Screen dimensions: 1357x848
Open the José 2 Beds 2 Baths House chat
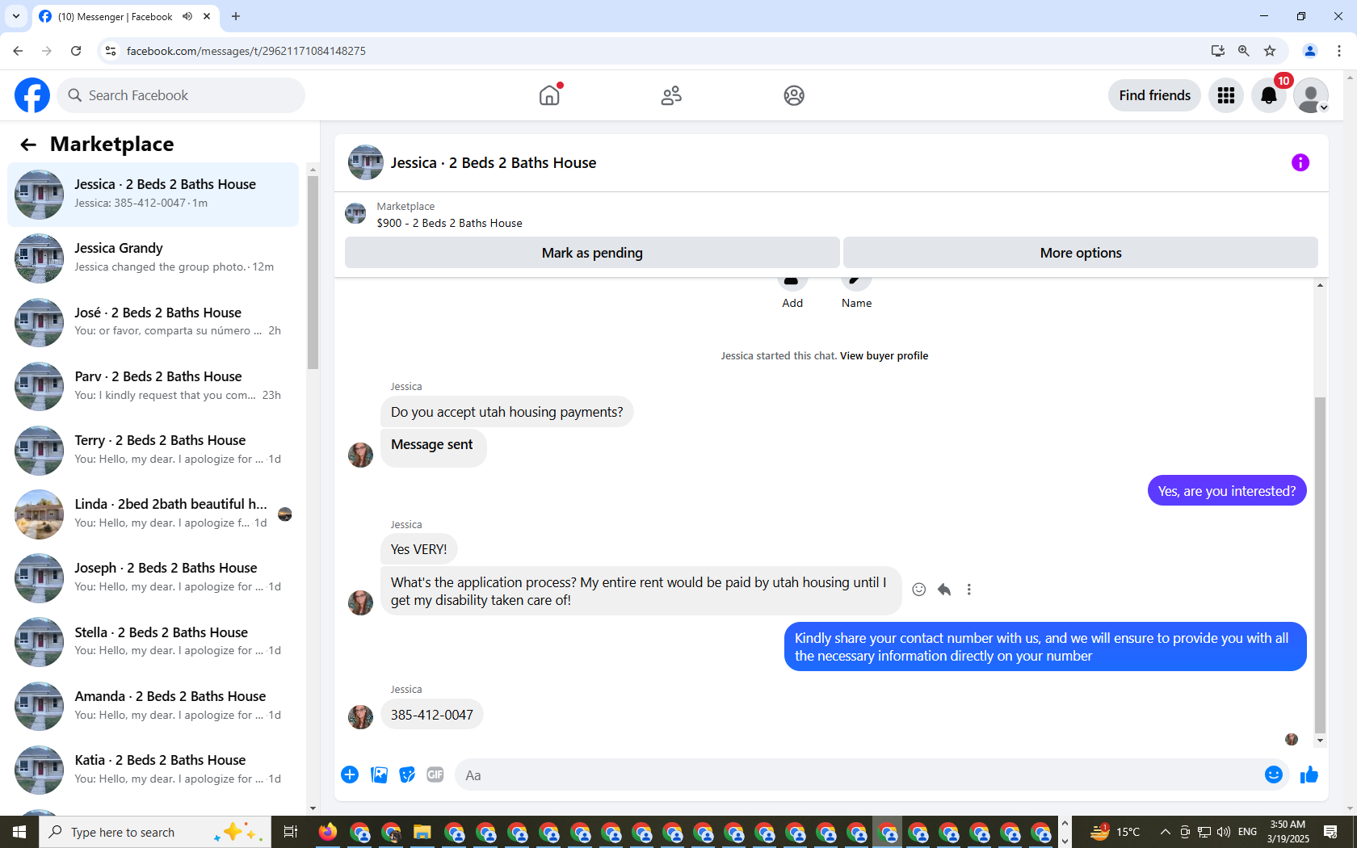(153, 322)
